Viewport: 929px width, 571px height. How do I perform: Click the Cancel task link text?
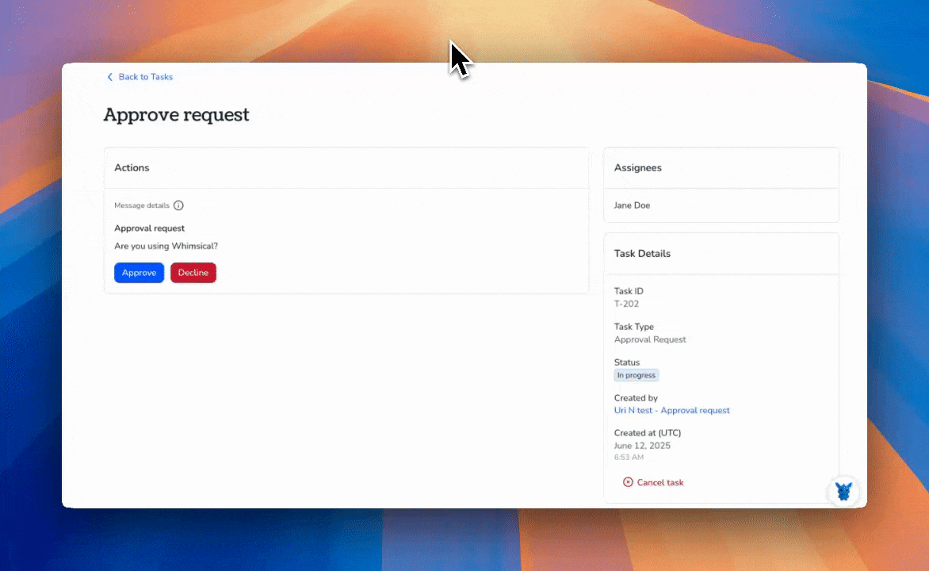[660, 483]
